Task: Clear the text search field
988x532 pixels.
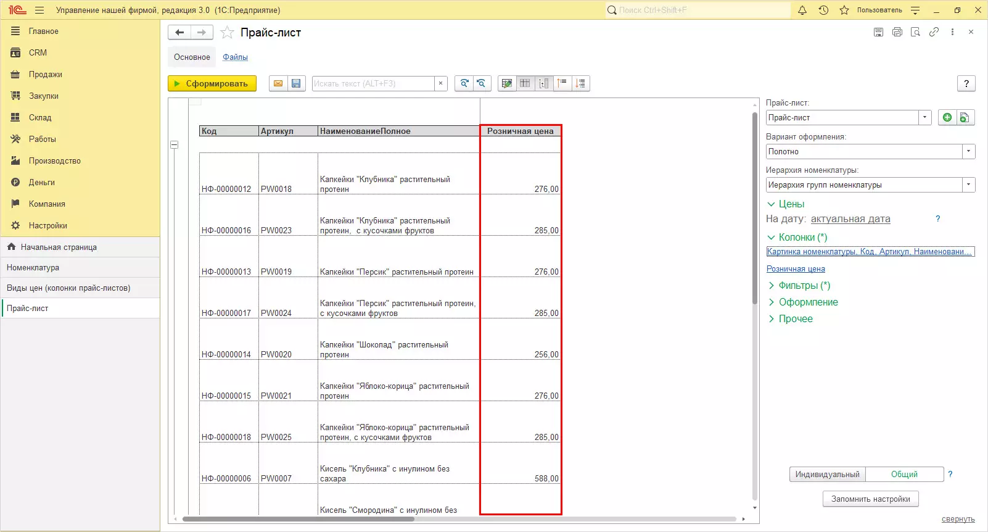Action: [440, 83]
